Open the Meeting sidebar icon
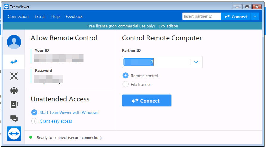The height and width of the screenshot is (147, 266). click(x=14, y=76)
